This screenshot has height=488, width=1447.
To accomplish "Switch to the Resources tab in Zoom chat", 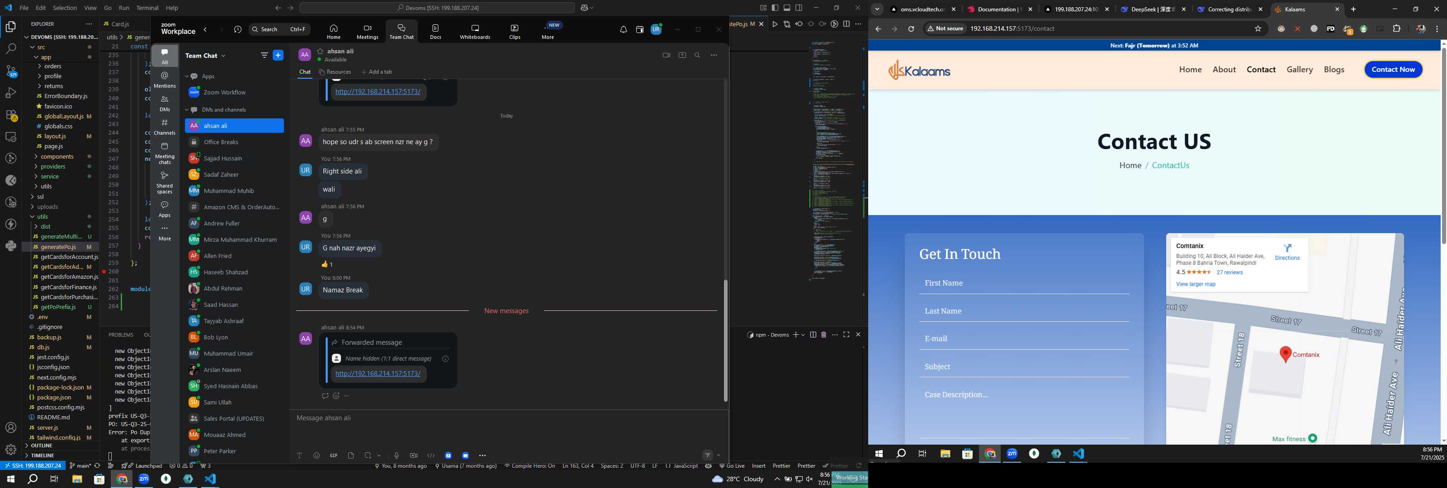I will [x=335, y=72].
